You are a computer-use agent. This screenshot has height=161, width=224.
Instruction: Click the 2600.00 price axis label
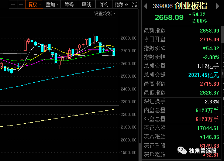pos(128,64)
